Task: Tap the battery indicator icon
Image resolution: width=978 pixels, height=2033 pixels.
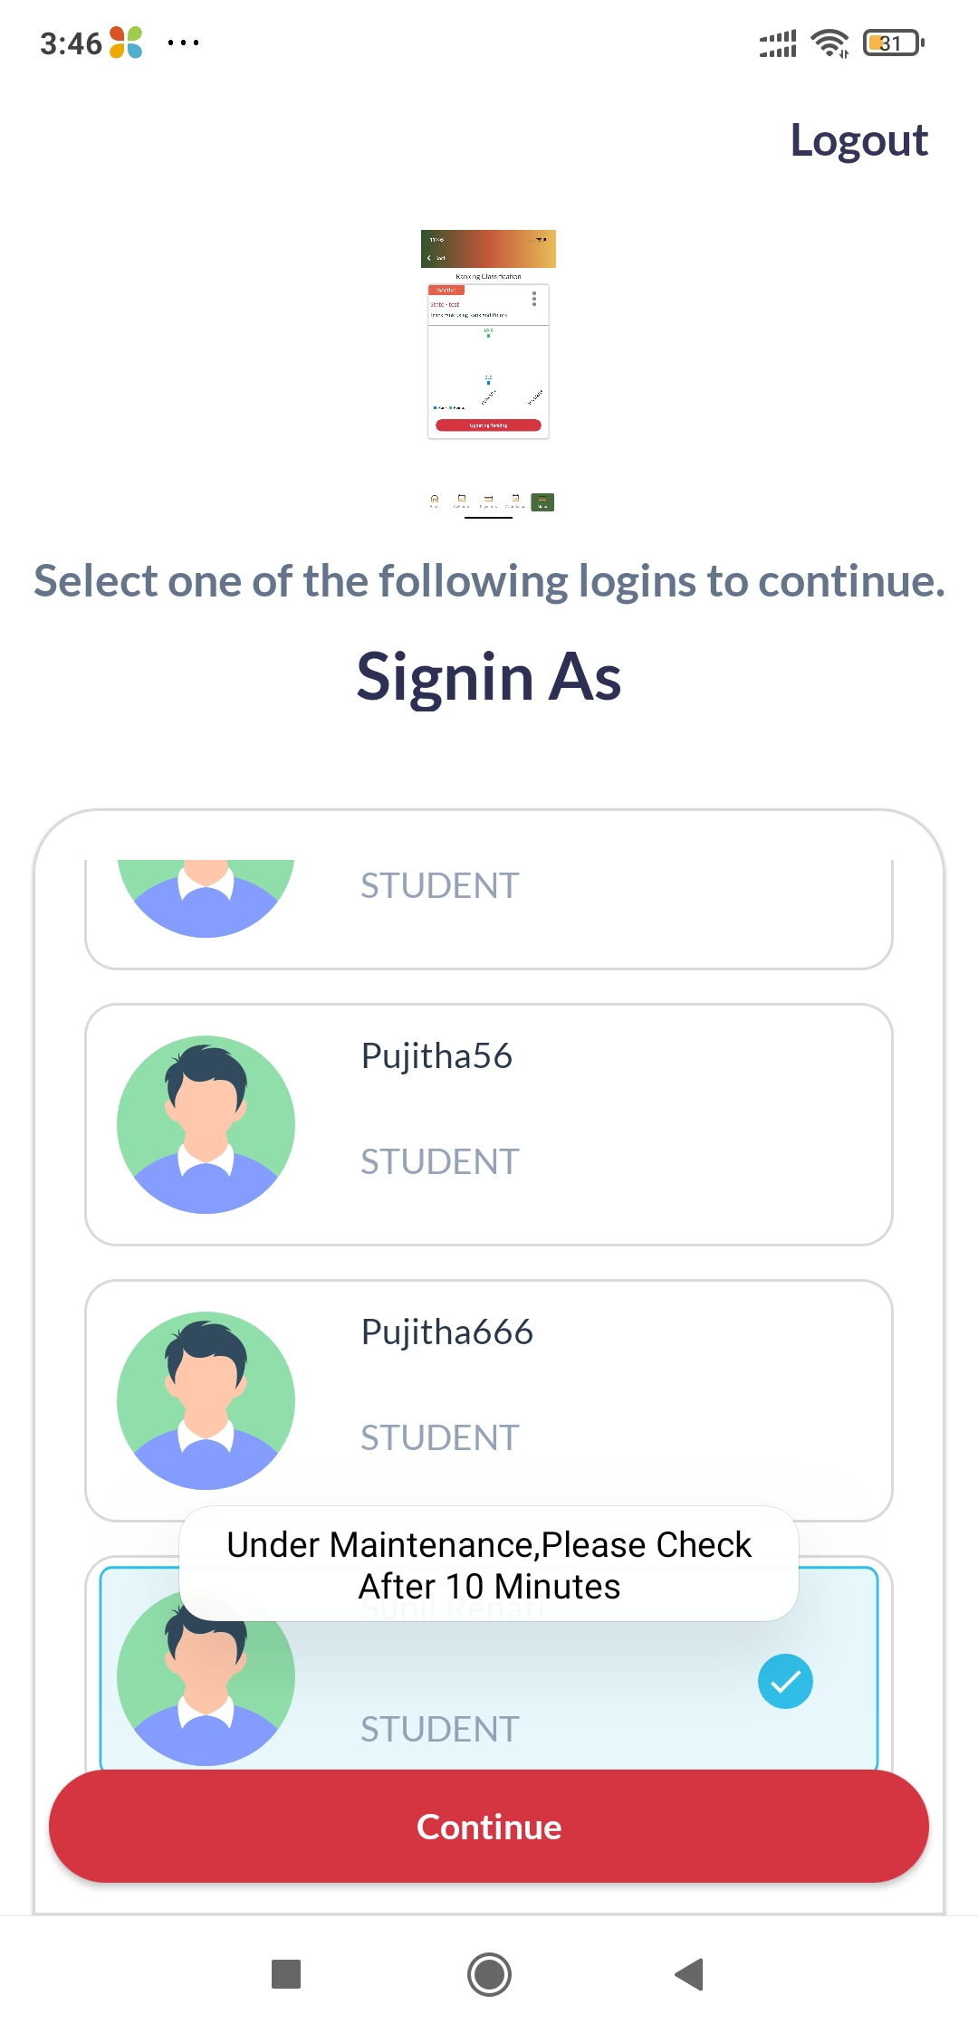Action: tap(894, 43)
